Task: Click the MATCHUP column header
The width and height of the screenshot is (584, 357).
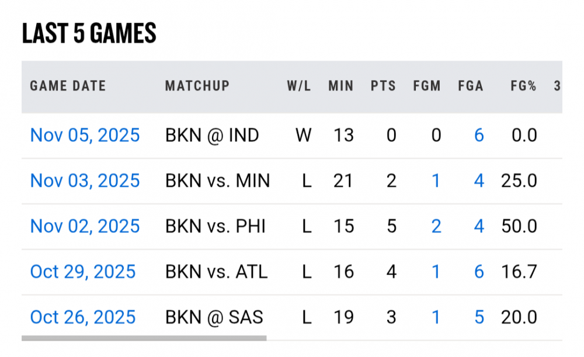Action: [197, 86]
